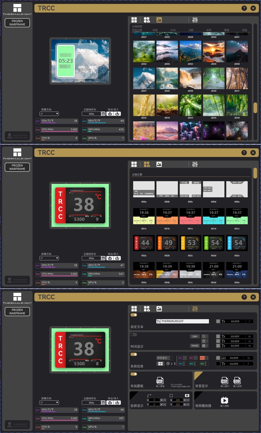Click the clock icon beside 24H
The height and width of the screenshot is (433, 261).
204,336
